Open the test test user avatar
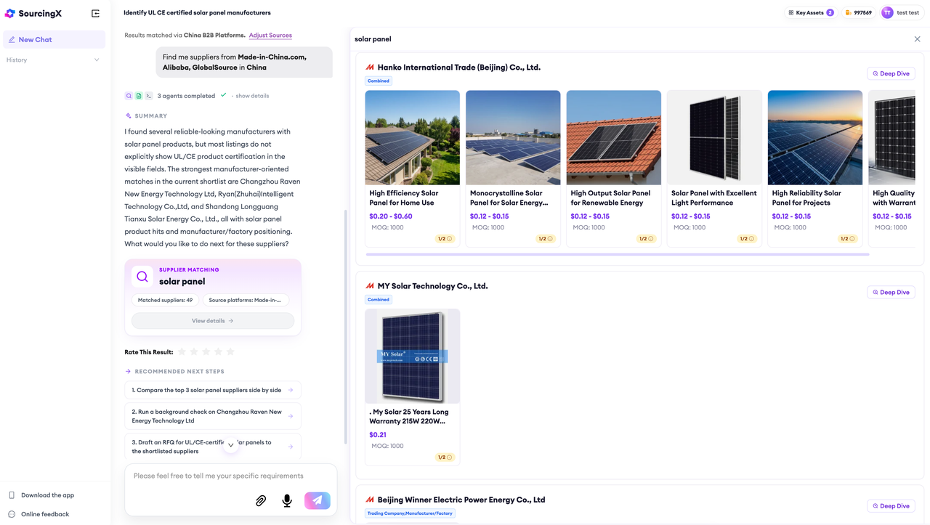This screenshot has height=525, width=930. pos(887,12)
